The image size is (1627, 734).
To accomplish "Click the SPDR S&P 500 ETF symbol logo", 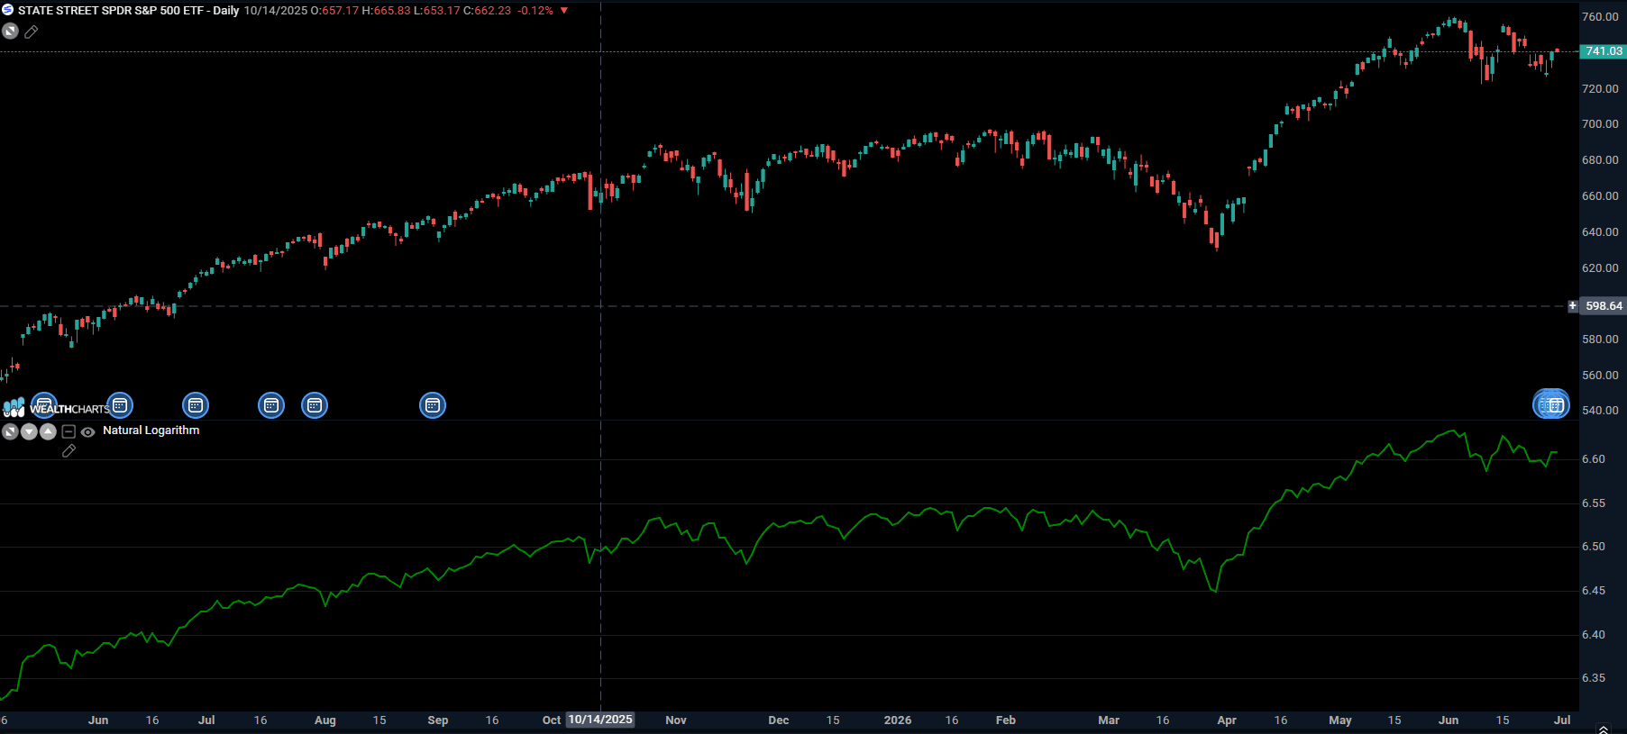I will click(8, 10).
